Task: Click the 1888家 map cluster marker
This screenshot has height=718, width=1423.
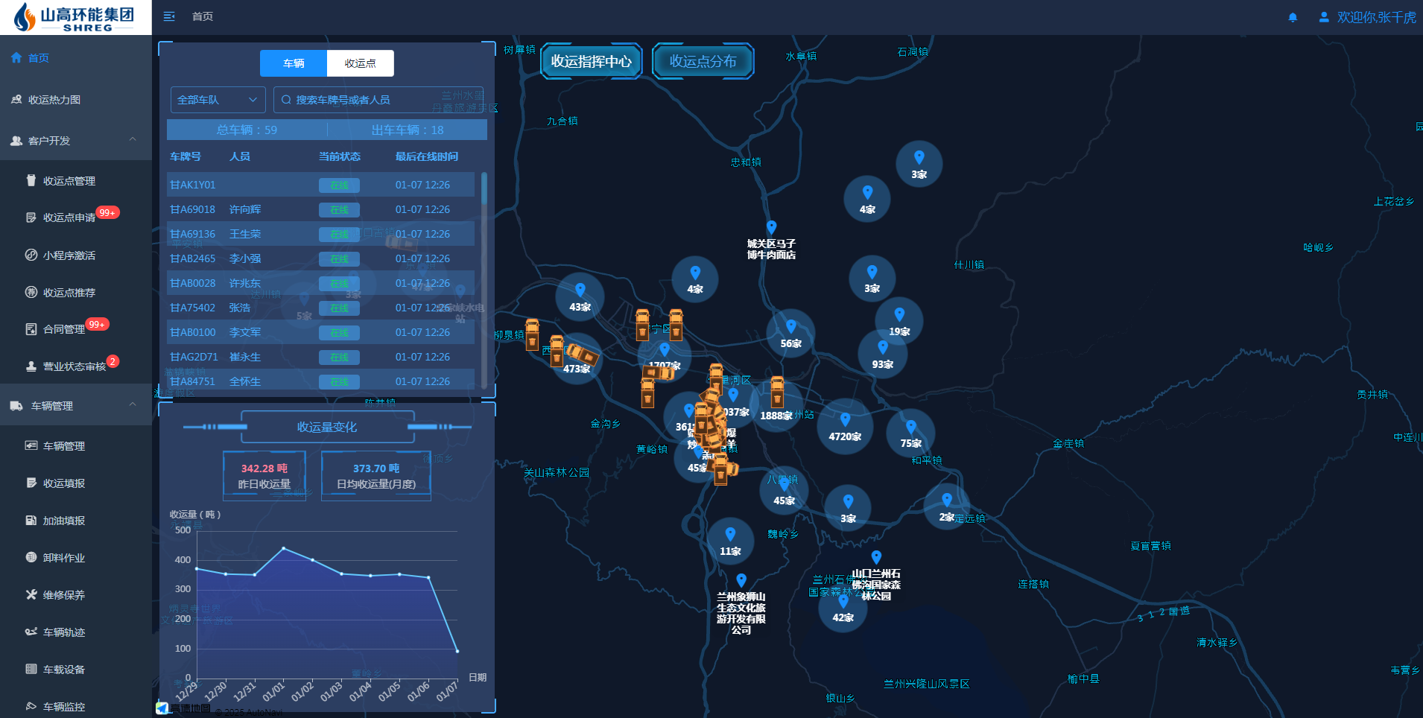Action: click(776, 407)
